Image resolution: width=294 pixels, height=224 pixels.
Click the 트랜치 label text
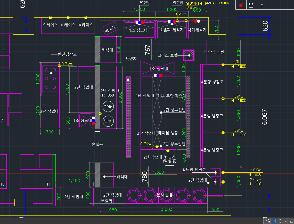click(x=131, y=59)
